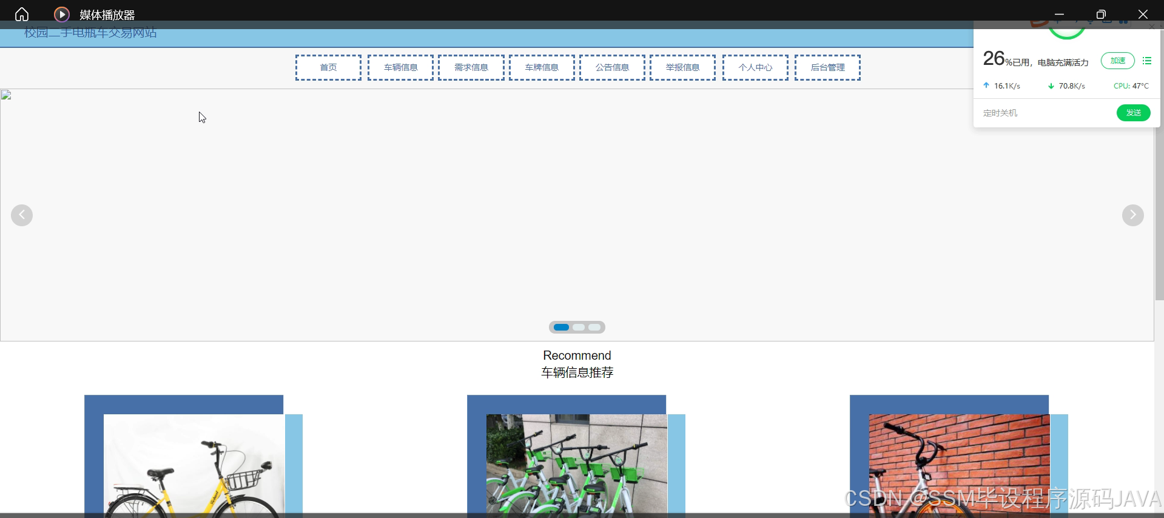Screen dimensions: 1164x518
Task: Open the 需求信息 navigation item
Action: point(471,67)
